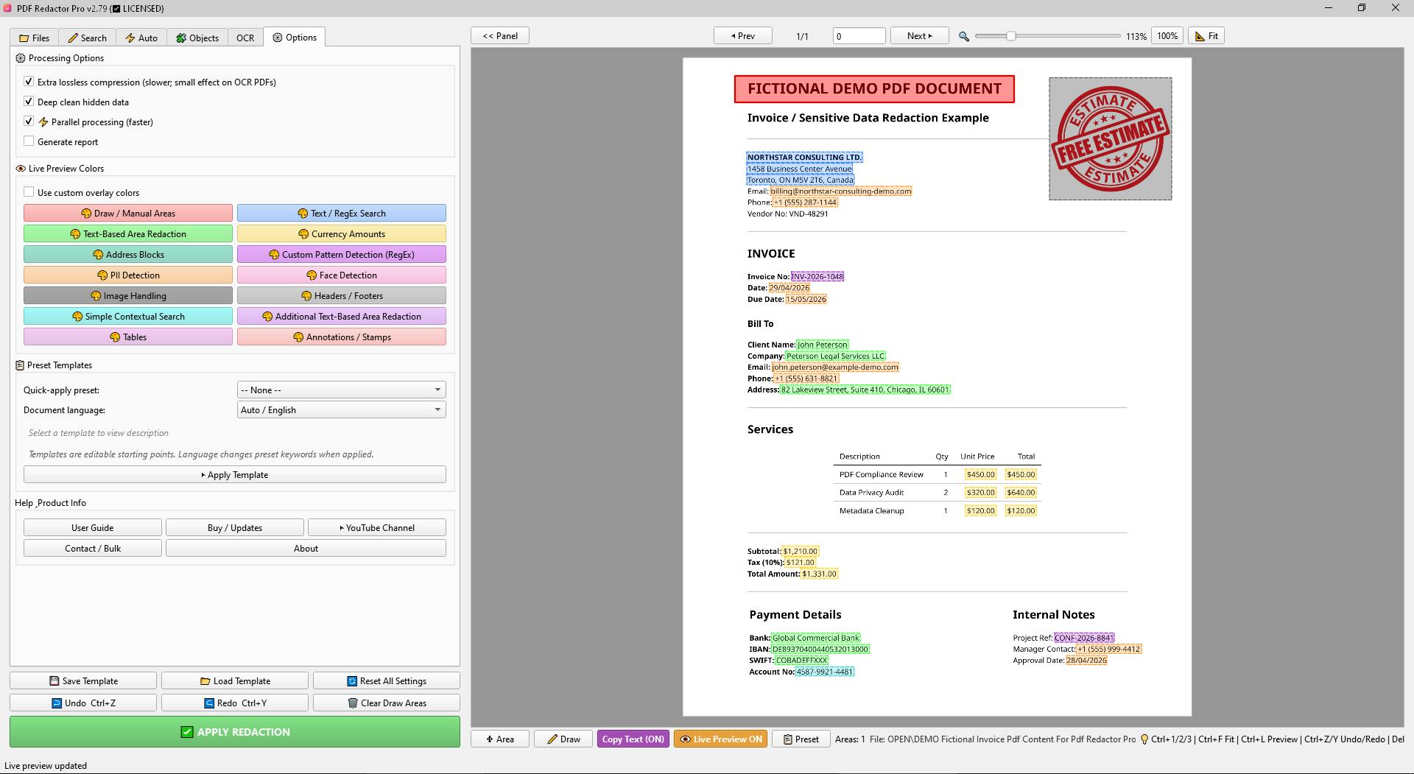Choose Simple Contextual Search overlay color
The image size is (1414, 774).
point(128,317)
